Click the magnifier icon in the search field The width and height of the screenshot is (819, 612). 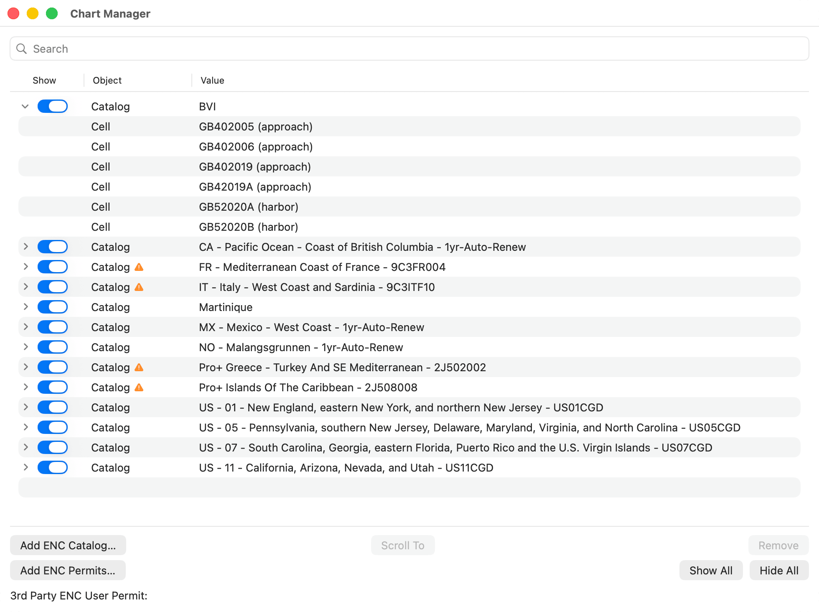tap(22, 49)
